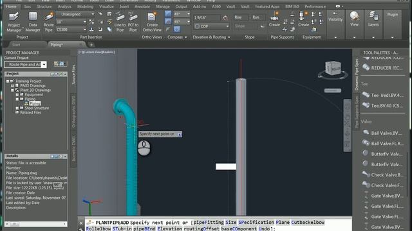Click the elevation pick icon beside 1 9/16"

click(225, 18)
